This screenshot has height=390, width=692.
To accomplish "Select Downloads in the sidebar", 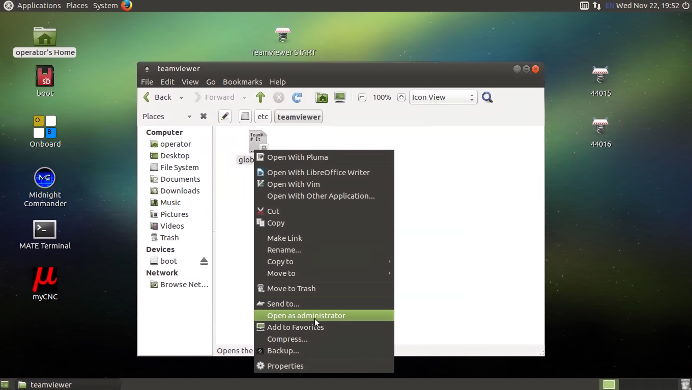I will (x=180, y=191).
